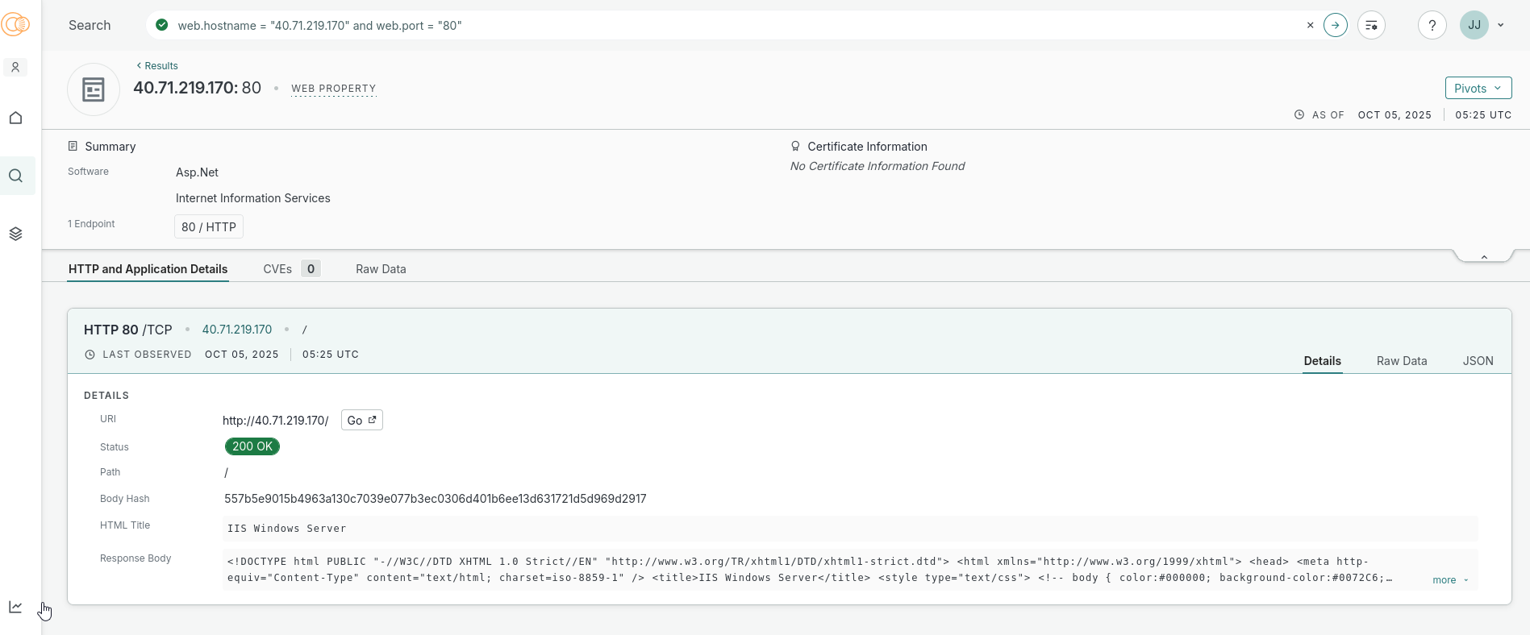Click the user profile sidebar icon
Viewport: 1530px width, 635px height.
(15, 68)
